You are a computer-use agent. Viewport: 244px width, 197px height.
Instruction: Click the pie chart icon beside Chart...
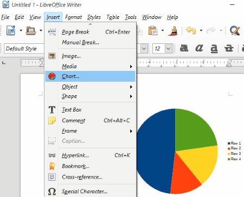52,76
